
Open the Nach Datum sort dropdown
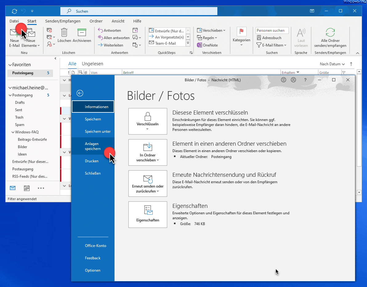point(332,64)
